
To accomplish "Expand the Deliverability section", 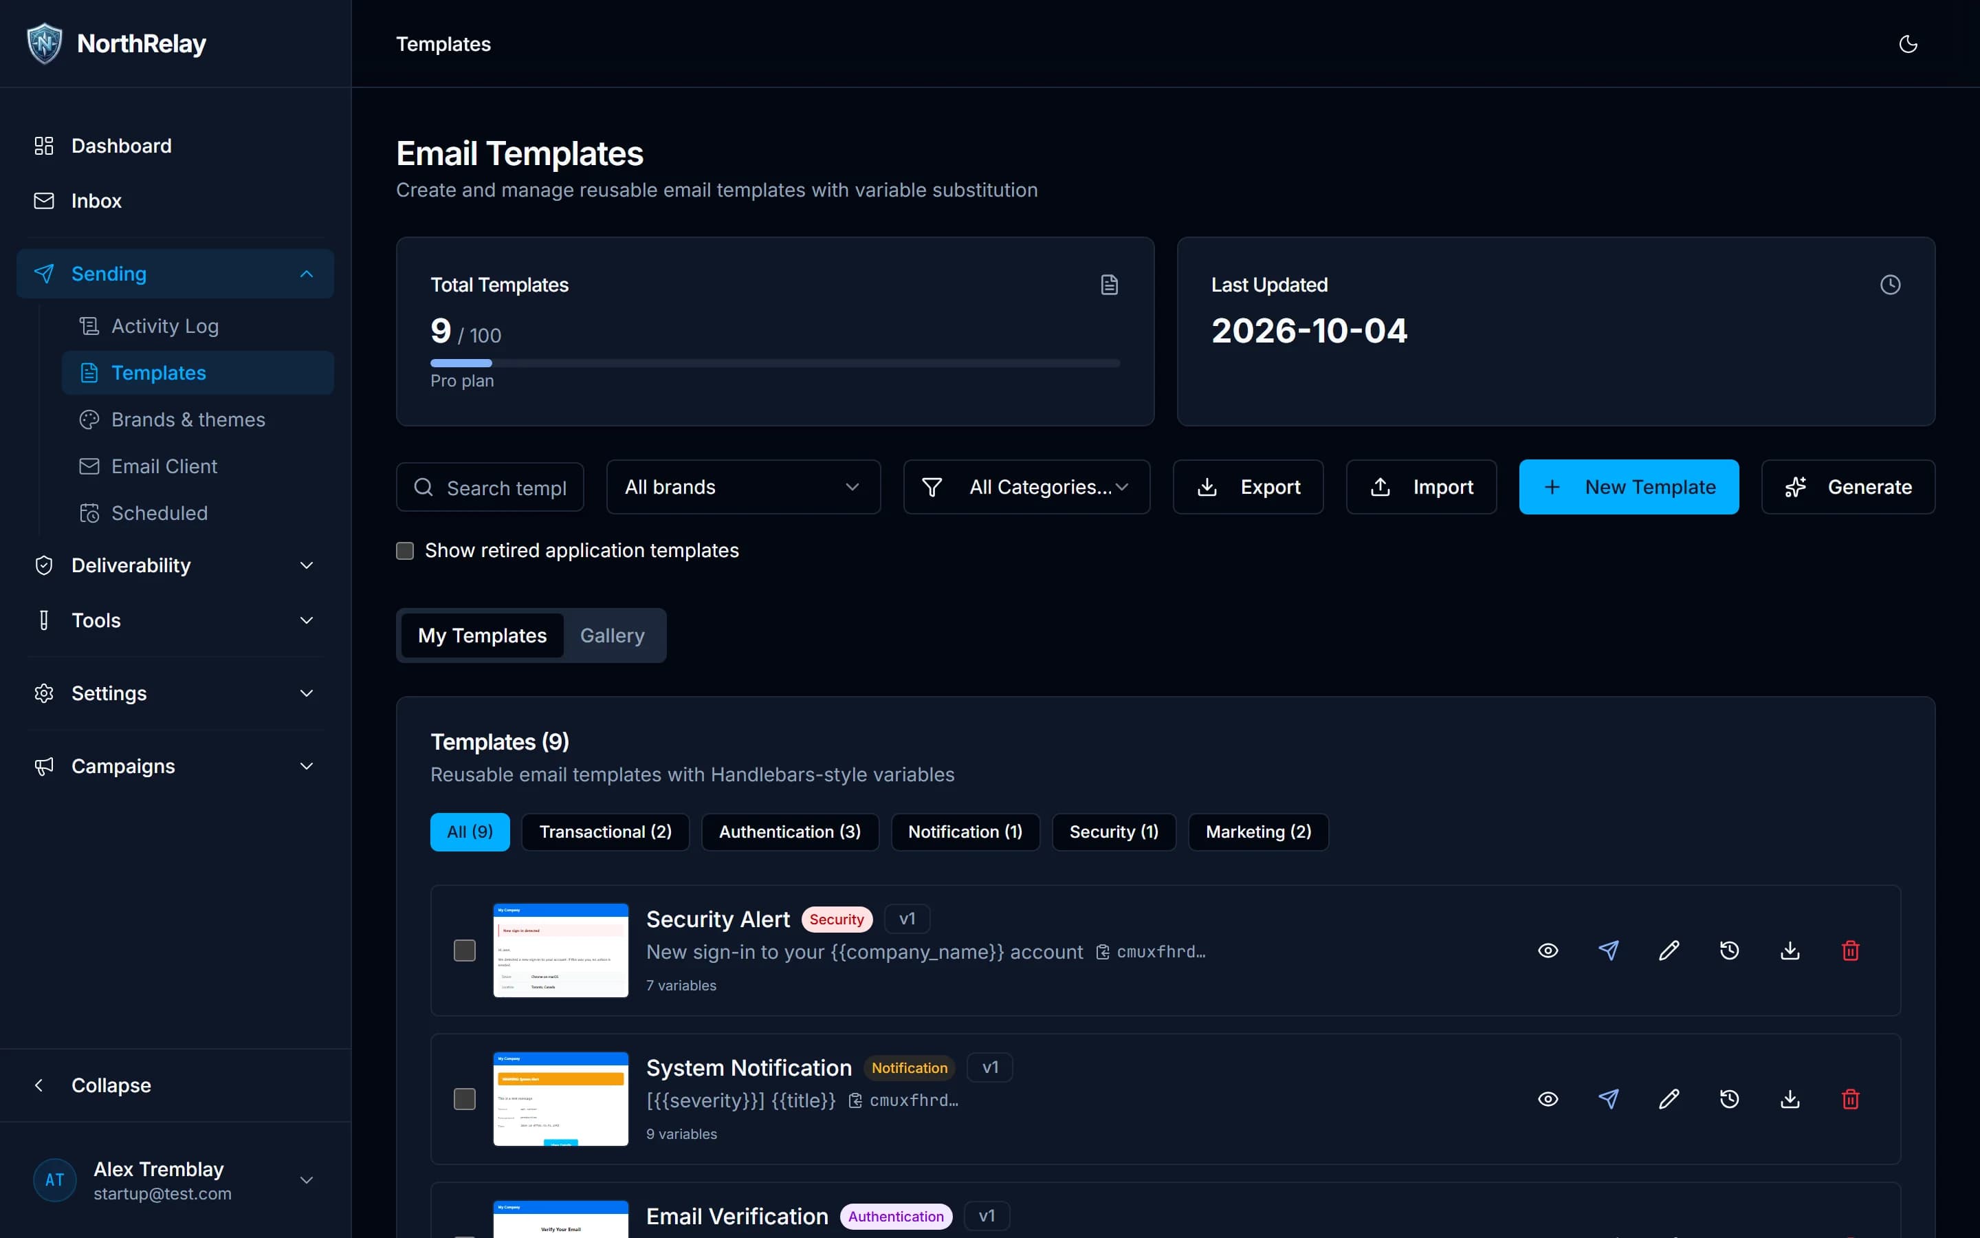I will 175,565.
